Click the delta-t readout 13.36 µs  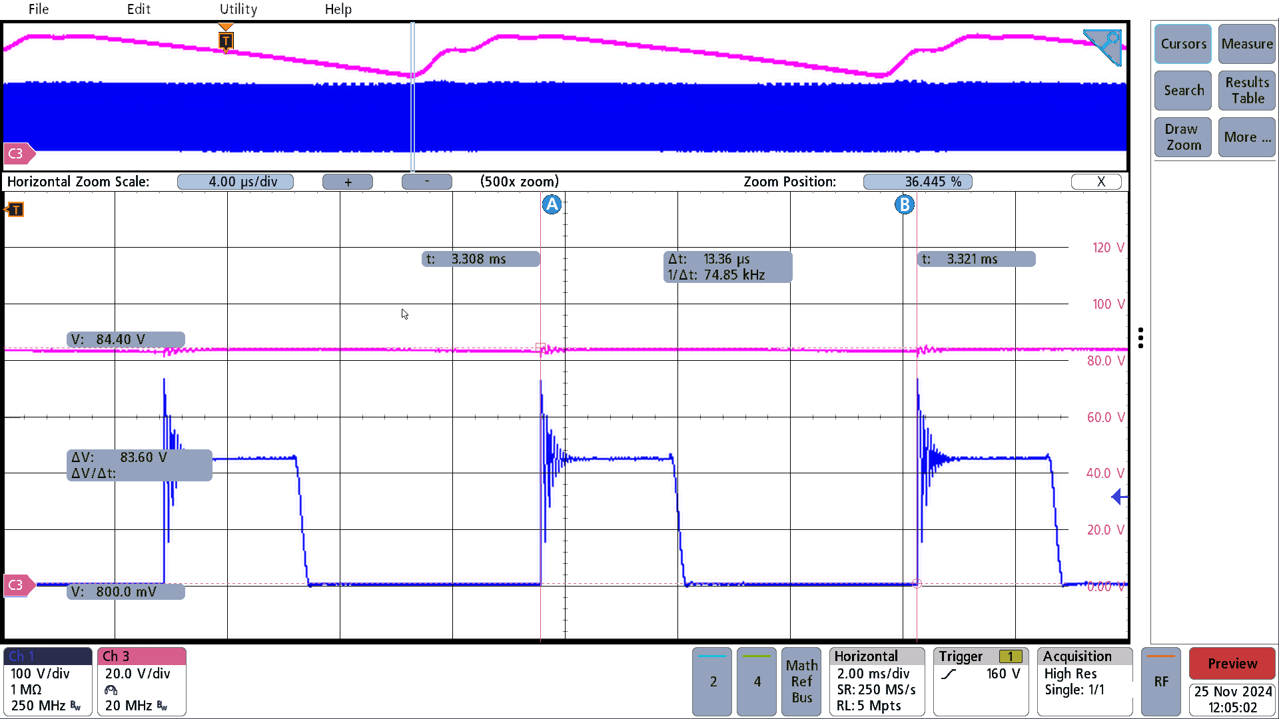pos(728,267)
